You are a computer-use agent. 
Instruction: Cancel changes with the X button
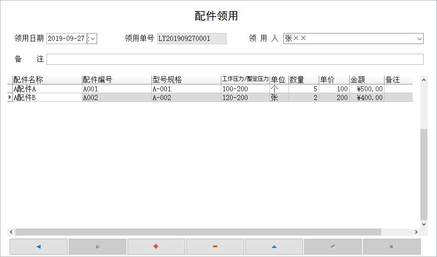(391, 246)
